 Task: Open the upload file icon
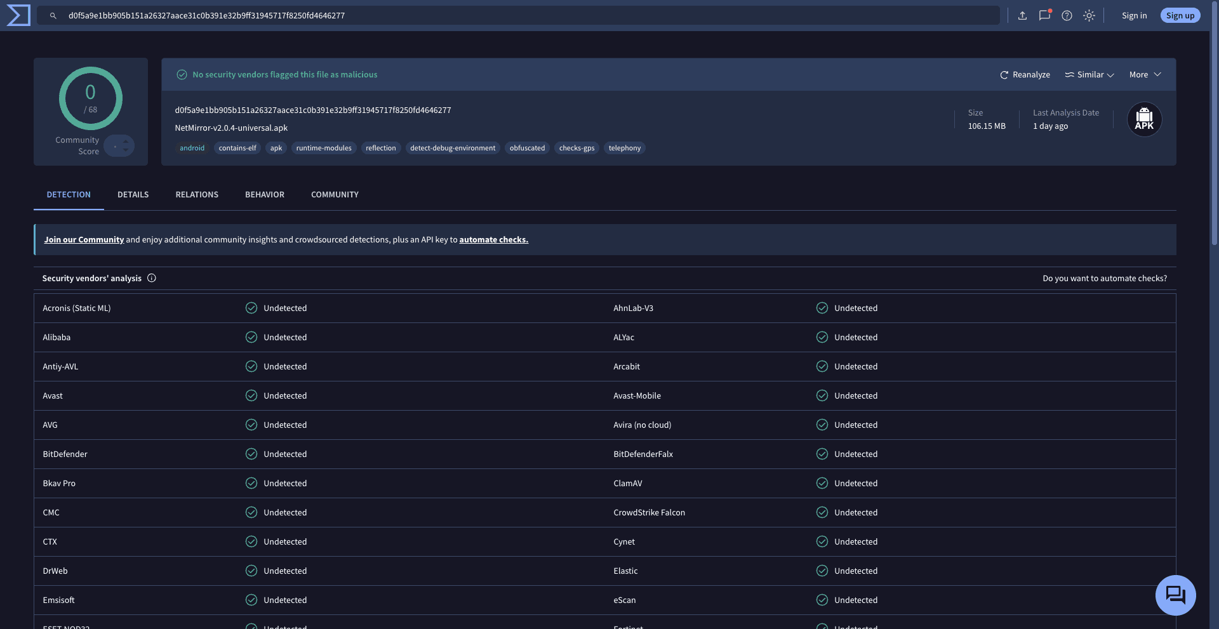click(x=1022, y=16)
